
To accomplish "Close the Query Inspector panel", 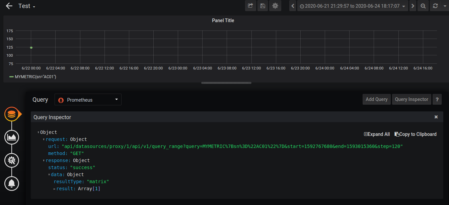I will click(x=436, y=117).
